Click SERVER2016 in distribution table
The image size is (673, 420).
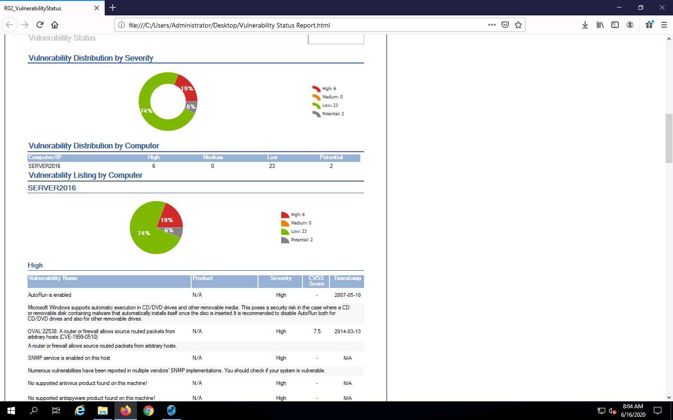coord(44,166)
